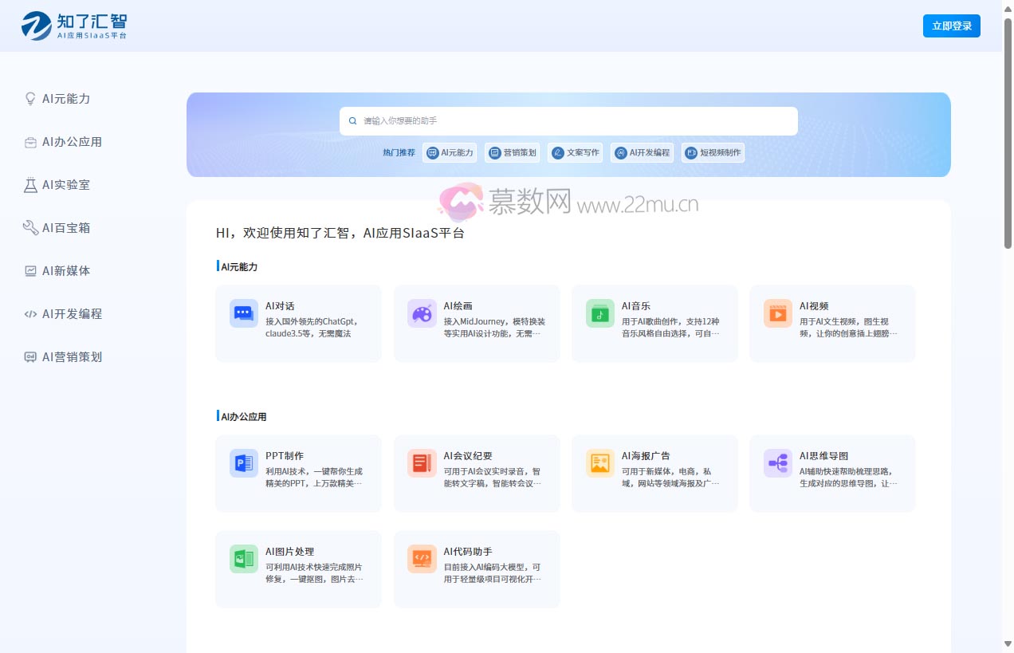Open the AI代码助手 code assistant icon
Screen dimensions: 1014x653
[421, 559]
